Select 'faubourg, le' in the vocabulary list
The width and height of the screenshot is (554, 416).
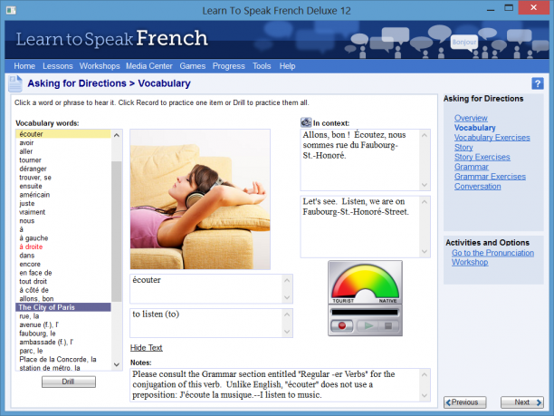(63, 334)
